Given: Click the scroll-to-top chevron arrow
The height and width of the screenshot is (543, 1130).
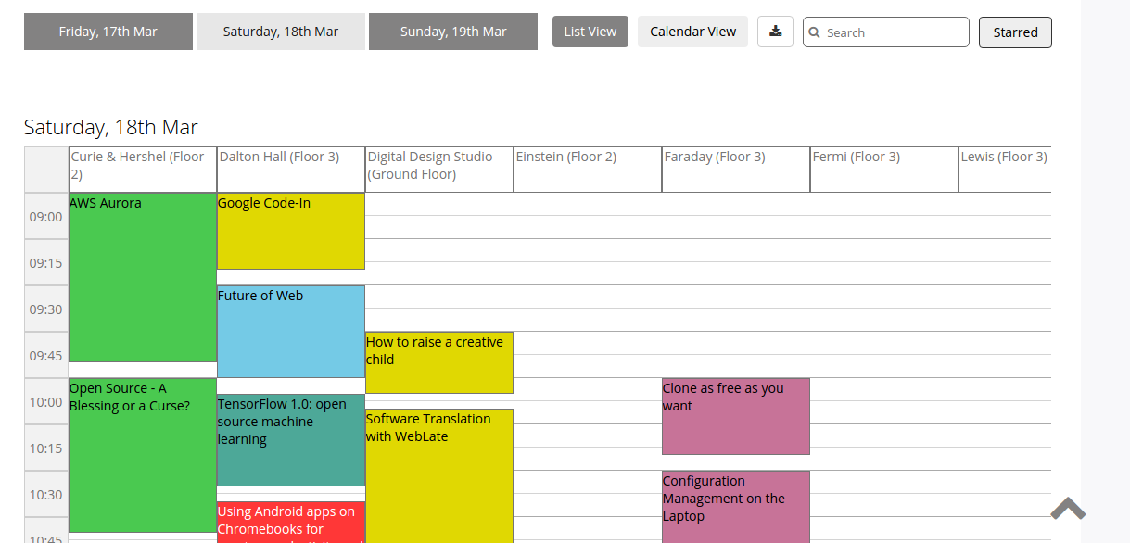Looking at the screenshot, I should pyautogui.click(x=1068, y=509).
